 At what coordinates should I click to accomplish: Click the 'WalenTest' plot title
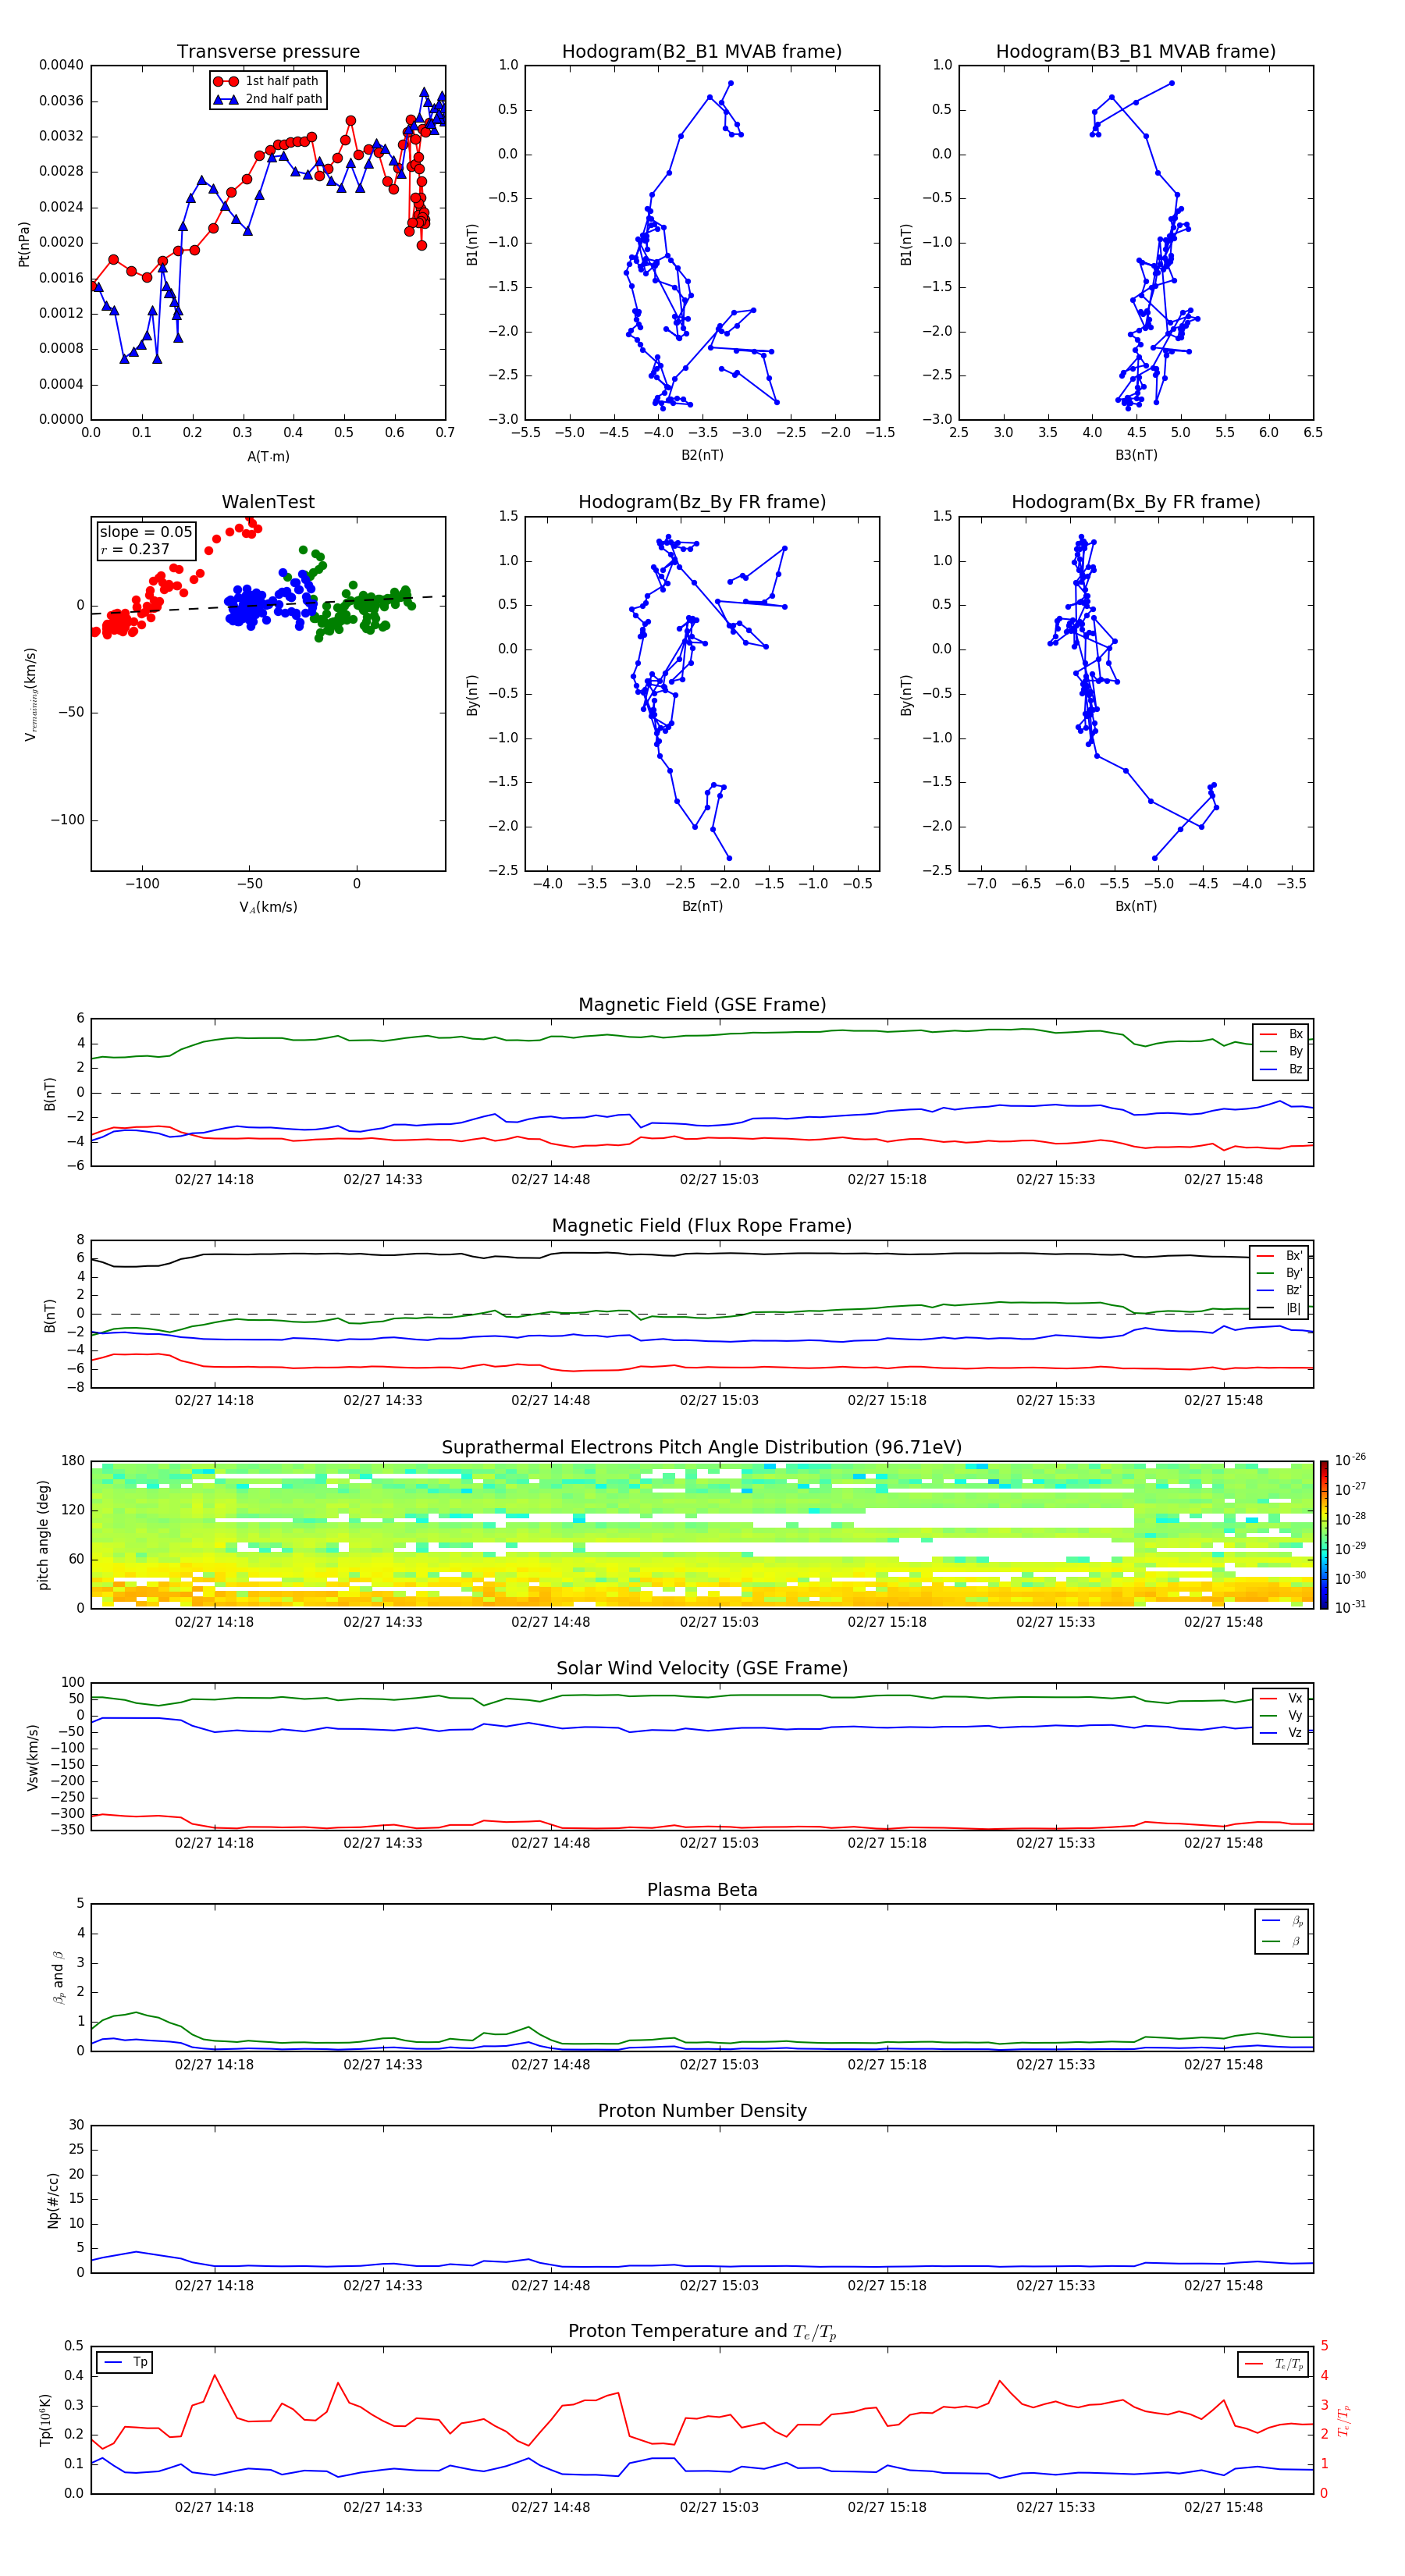pyautogui.click(x=268, y=502)
